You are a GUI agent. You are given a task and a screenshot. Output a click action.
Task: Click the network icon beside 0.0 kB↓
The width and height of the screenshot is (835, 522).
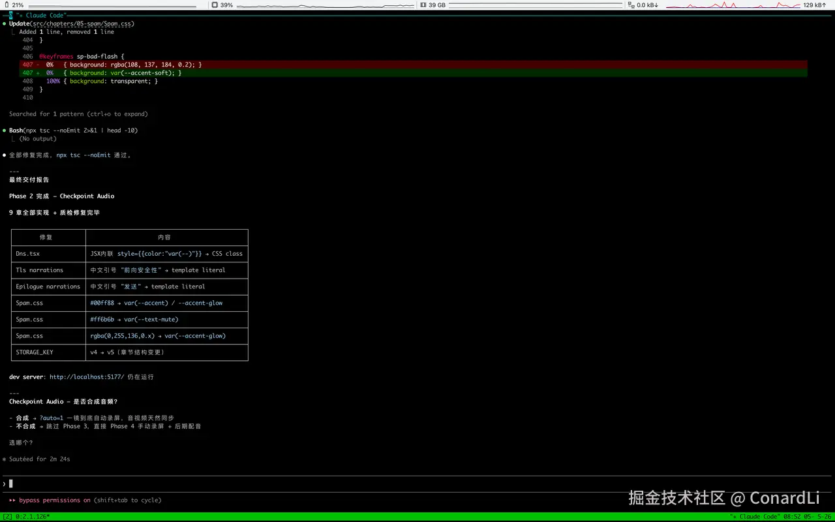point(631,5)
